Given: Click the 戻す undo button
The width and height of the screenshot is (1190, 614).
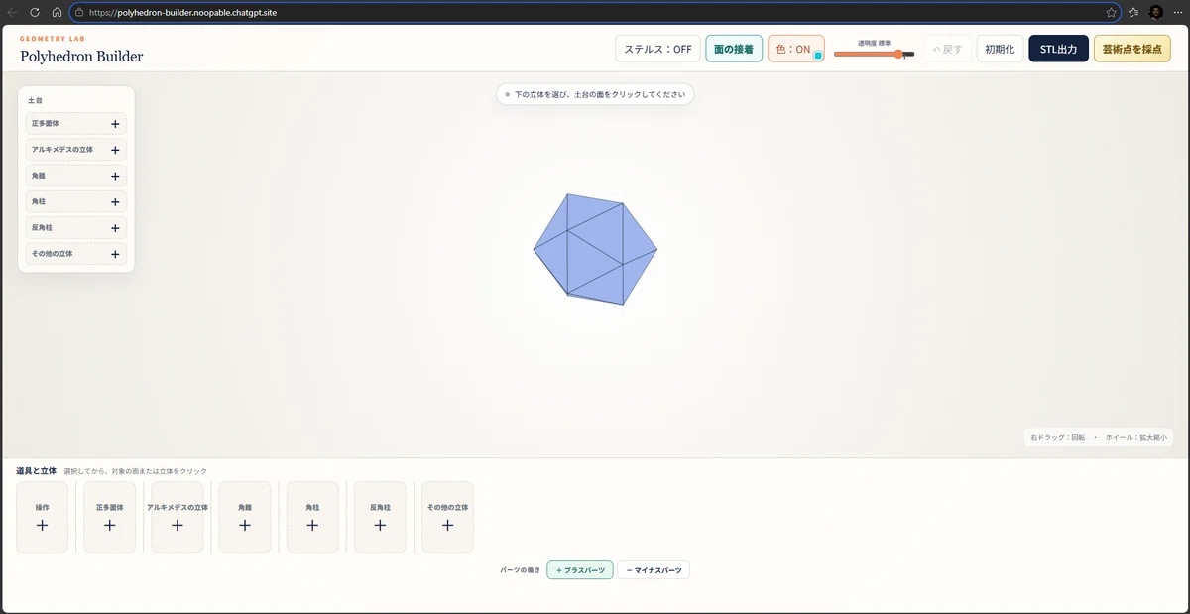Looking at the screenshot, I should [x=948, y=49].
